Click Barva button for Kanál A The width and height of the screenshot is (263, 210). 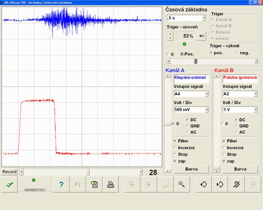[191, 169]
